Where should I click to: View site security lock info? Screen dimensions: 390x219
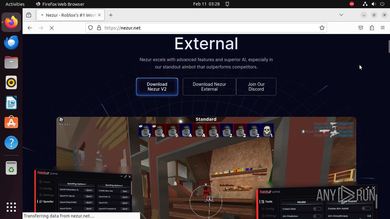tap(99, 28)
